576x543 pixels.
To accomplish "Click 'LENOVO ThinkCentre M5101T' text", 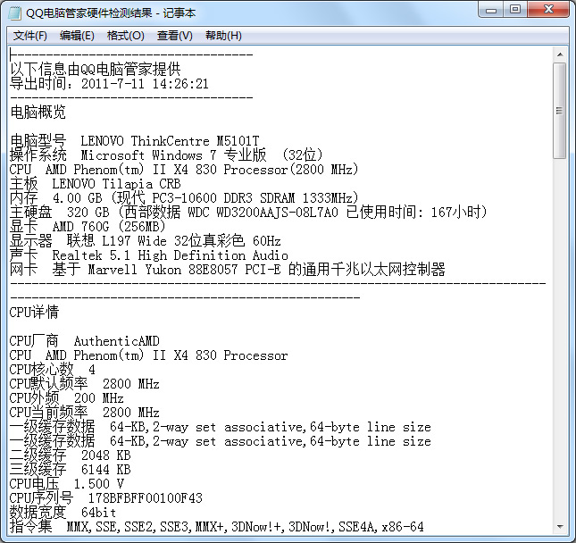I will (170, 141).
